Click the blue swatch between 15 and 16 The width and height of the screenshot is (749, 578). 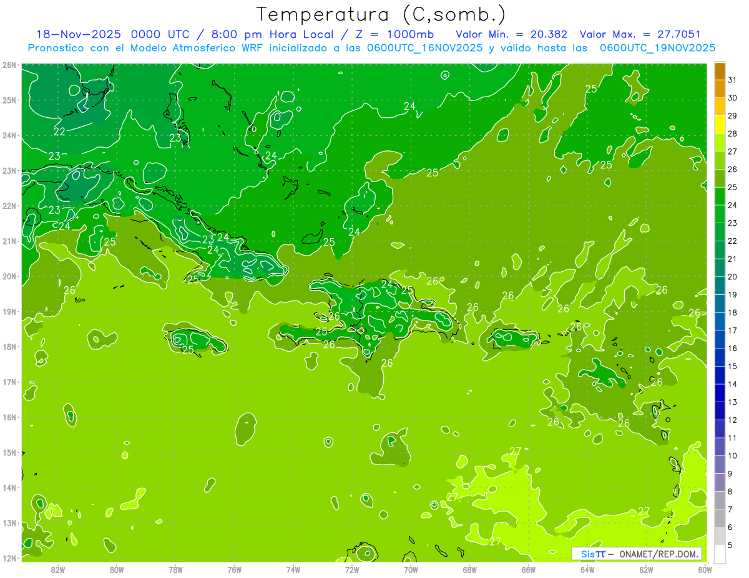tap(720, 357)
